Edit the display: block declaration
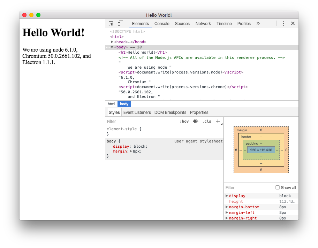318x248 pixels. (x=130, y=146)
